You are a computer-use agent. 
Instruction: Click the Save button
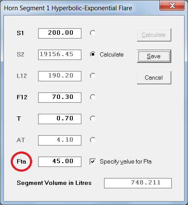[x=154, y=56]
